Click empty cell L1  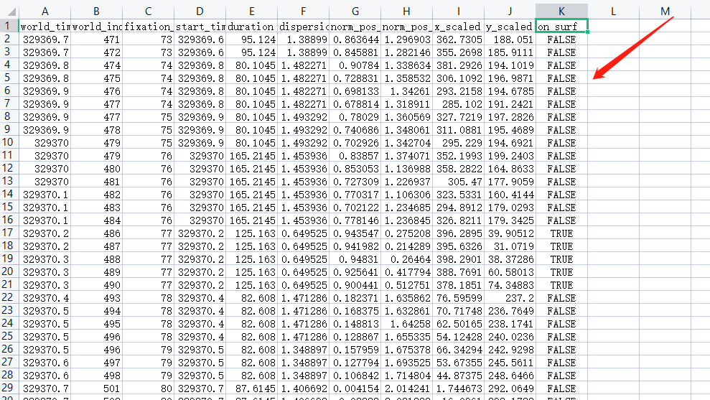point(613,27)
